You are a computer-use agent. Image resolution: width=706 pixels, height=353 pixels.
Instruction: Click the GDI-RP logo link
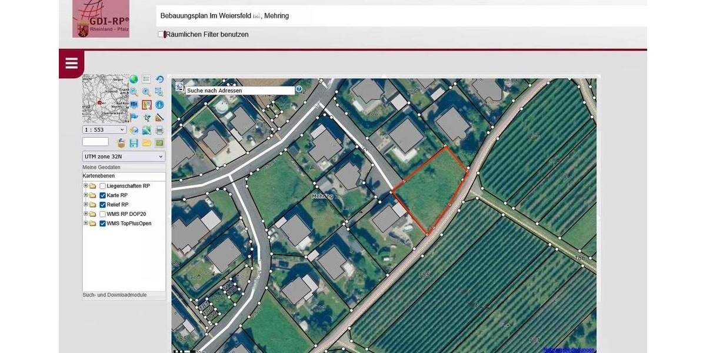click(101, 19)
